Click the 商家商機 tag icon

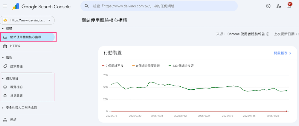(5, 66)
